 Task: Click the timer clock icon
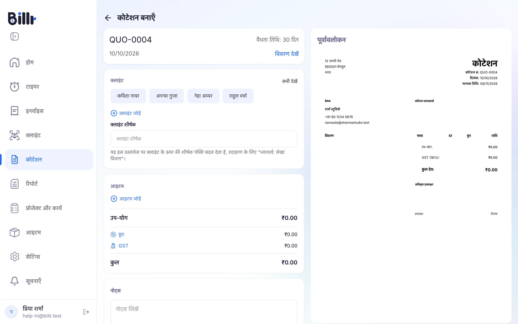15,87
